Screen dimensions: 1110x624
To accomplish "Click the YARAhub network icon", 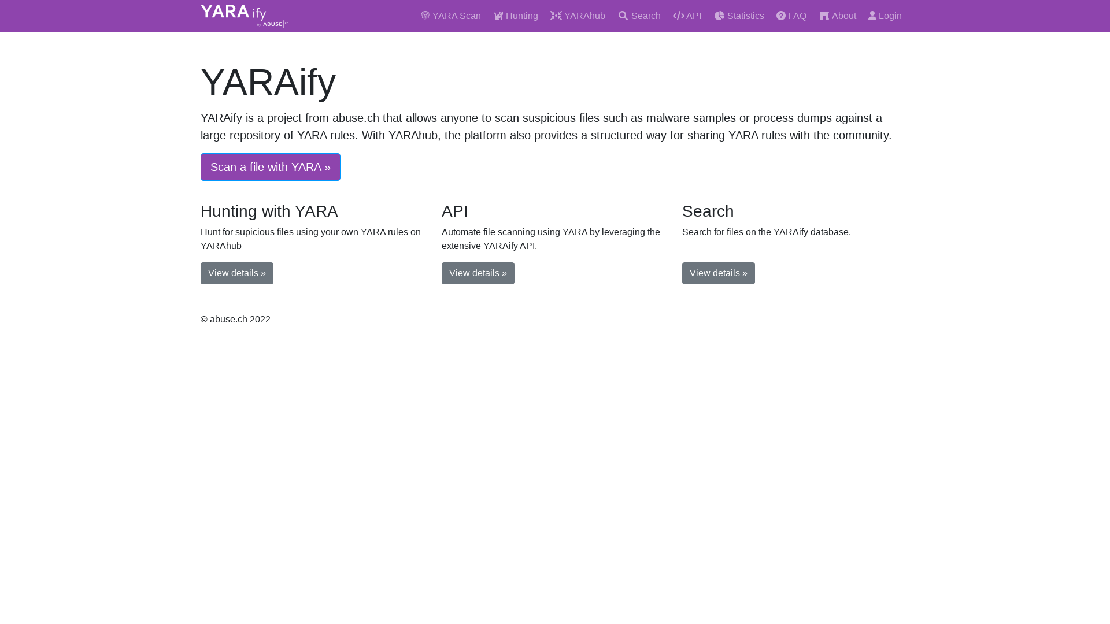I will click(x=556, y=16).
